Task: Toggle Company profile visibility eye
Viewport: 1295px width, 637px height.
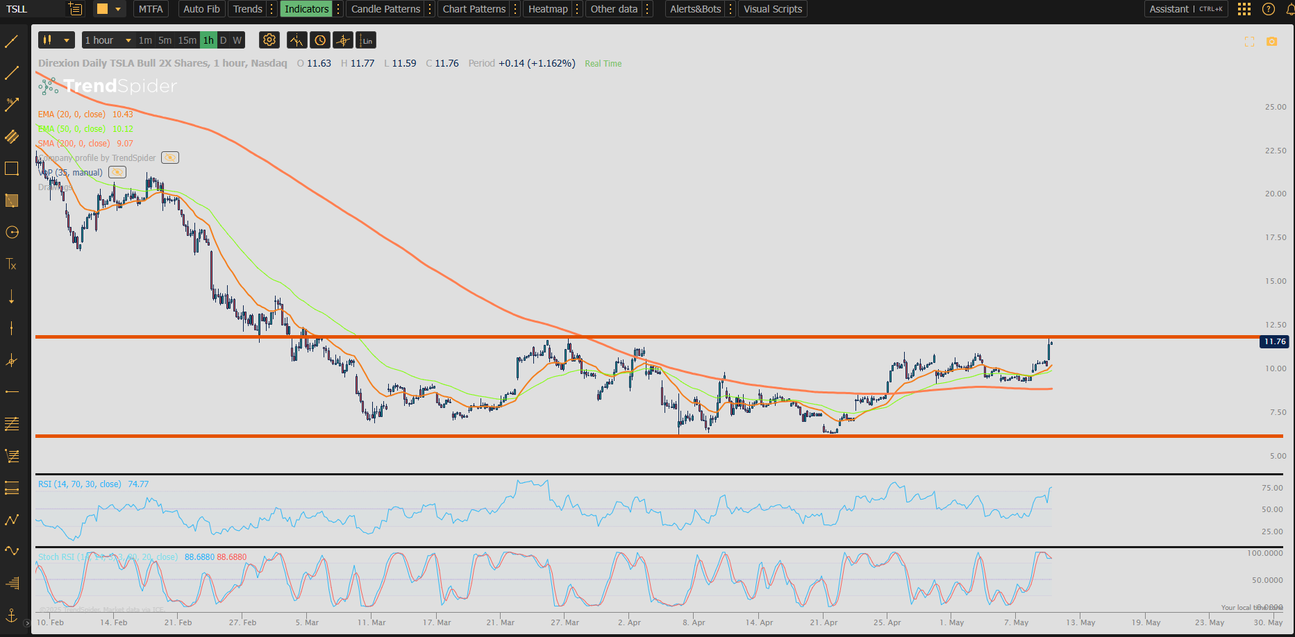Action: tap(170, 158)
